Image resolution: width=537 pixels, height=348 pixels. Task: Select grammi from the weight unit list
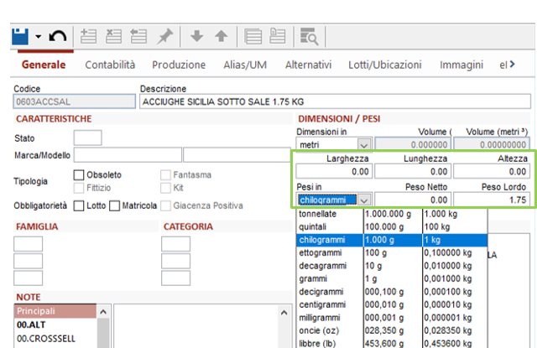click(313, 278)
